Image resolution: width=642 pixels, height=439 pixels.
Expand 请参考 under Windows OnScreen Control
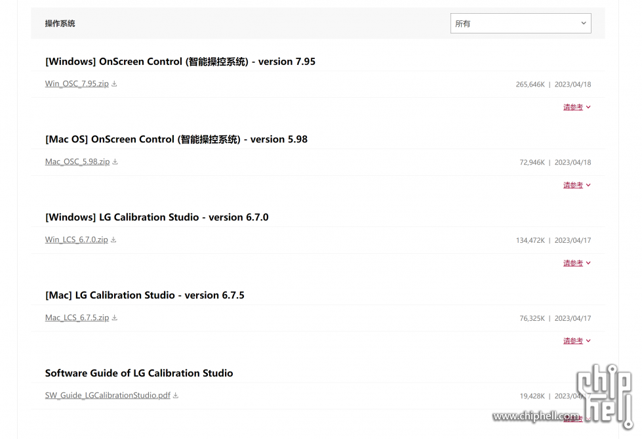[x=577, y=107]
